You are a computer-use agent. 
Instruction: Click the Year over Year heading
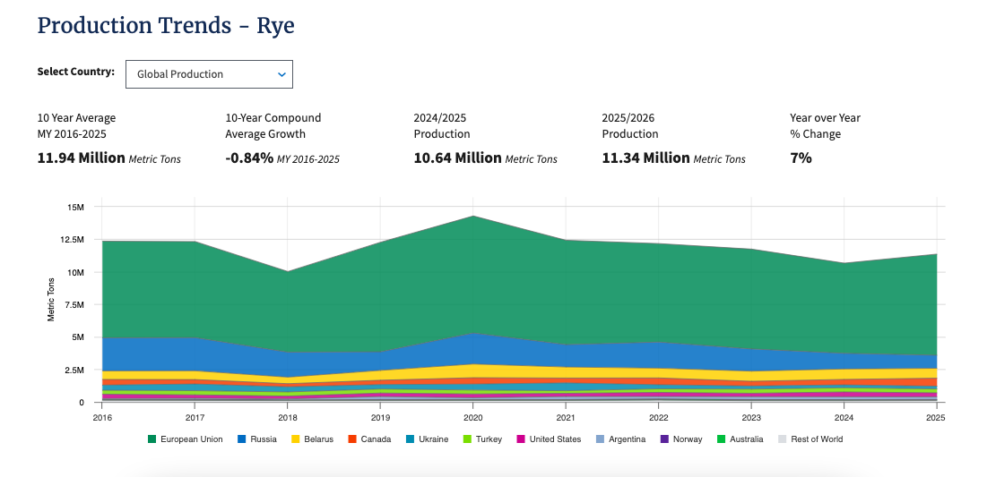click(x=826, y=125)
